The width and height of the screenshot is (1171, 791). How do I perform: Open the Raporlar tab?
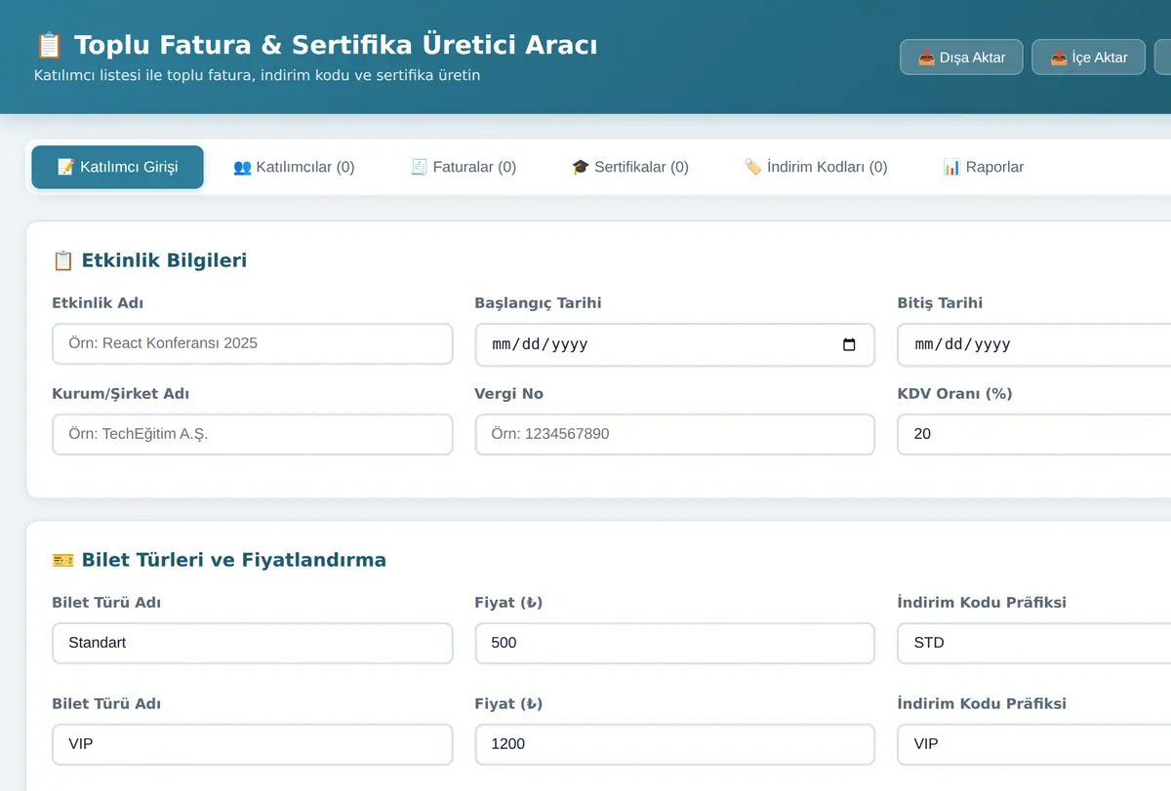(x=984, y=167)
